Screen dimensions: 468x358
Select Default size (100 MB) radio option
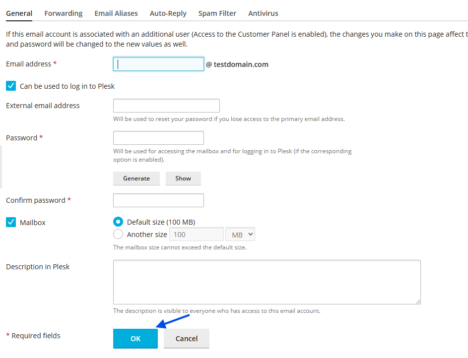tap(118, 222)
